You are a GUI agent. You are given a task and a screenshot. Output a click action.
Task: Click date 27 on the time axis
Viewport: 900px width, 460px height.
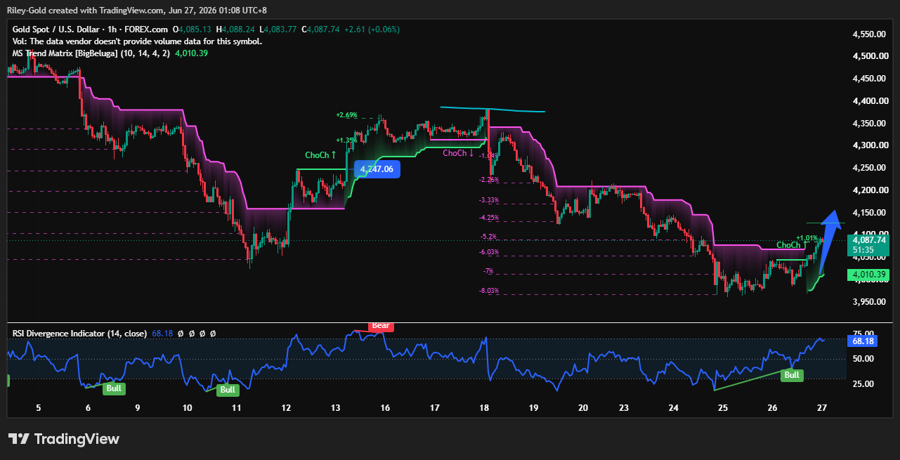point(821,408)
